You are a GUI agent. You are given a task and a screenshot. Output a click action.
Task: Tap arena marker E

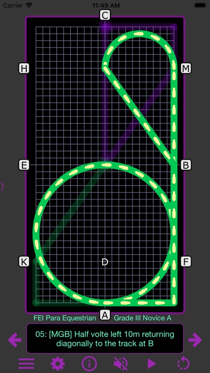pos(24,165)
